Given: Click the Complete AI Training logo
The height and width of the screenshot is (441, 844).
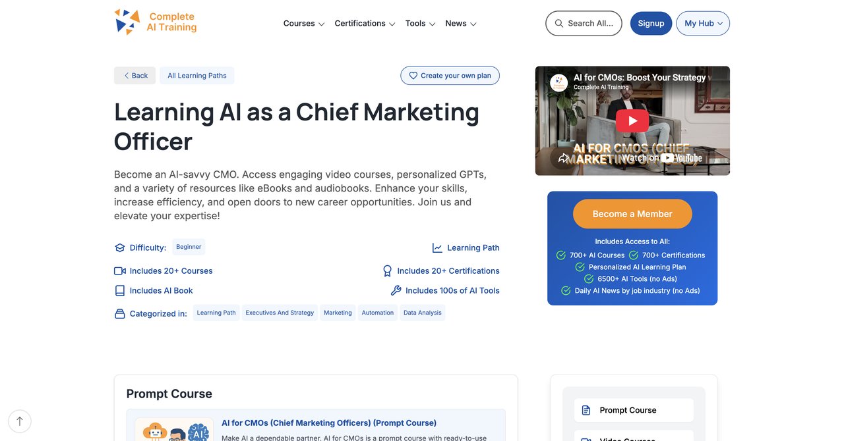Looking at the screenshot, I should (156, 22).
